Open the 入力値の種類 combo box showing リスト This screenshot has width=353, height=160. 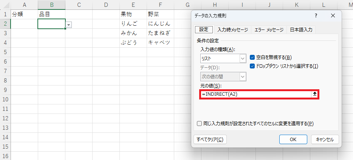(223, 59)
